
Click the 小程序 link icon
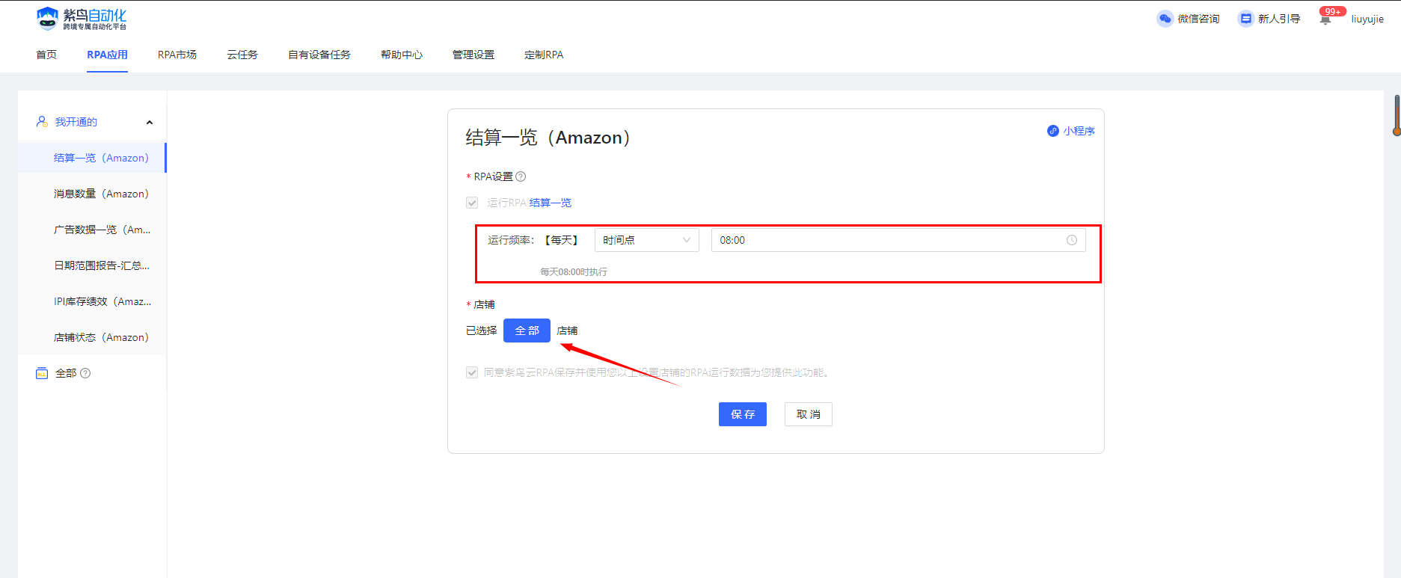1053,131
